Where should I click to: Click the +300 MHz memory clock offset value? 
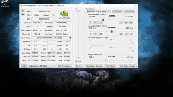[112, 27]
